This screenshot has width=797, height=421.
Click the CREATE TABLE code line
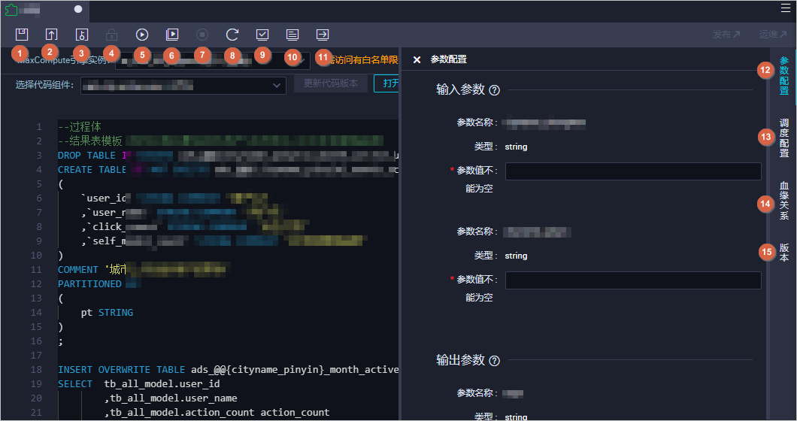tap(228, 169)
